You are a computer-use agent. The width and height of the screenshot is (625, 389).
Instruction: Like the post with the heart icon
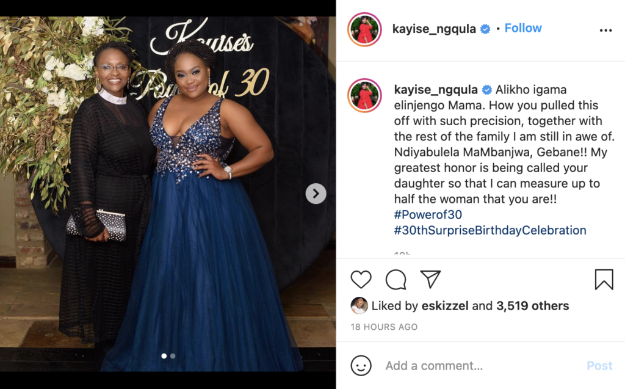pos(361,279)
